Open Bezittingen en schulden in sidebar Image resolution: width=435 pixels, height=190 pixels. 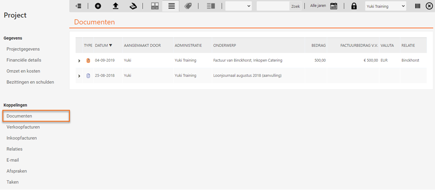(30, 82)
